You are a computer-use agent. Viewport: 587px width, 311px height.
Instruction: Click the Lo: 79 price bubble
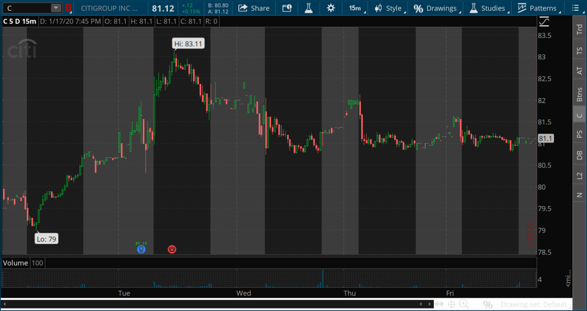pyautogui.click(x=46, y=239)
